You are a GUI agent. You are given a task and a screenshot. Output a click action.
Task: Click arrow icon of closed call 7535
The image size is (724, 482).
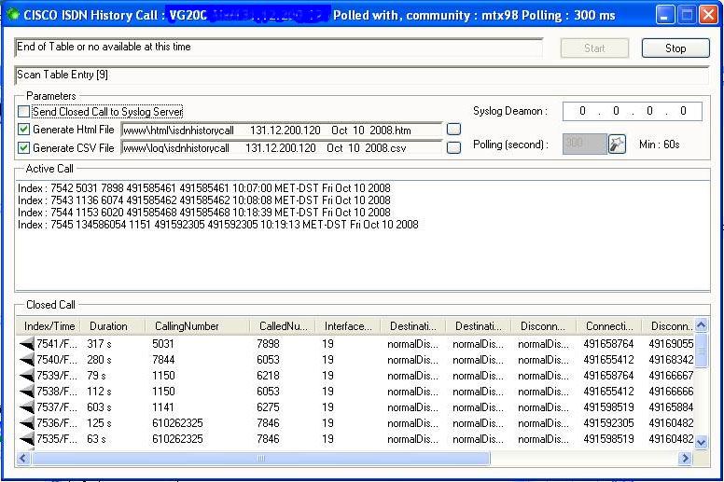[x=27, y=438]
